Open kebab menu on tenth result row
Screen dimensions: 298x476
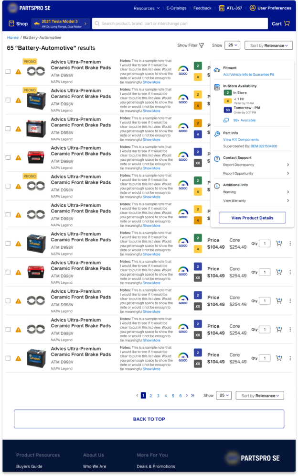290,330
